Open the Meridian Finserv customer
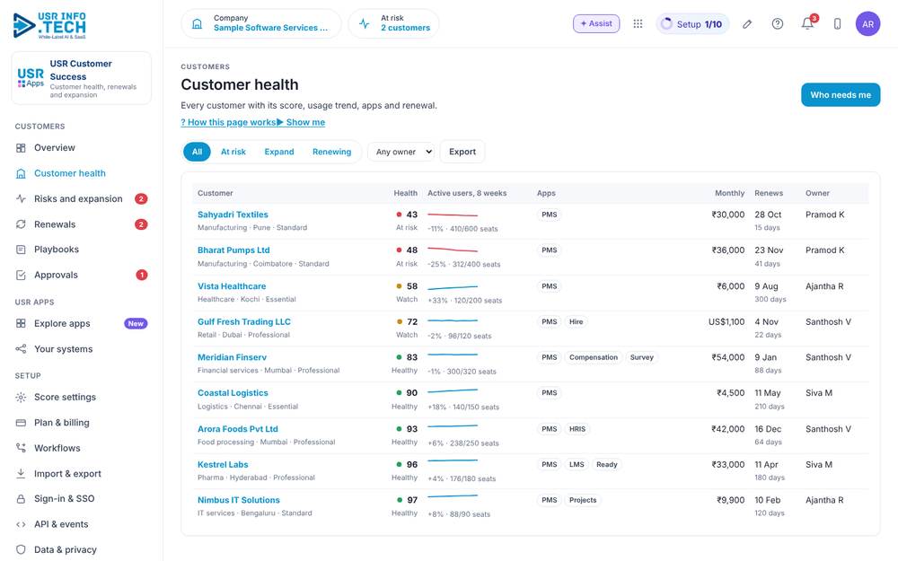The width and height of the screenshot is (898, 561). point(232,357)
